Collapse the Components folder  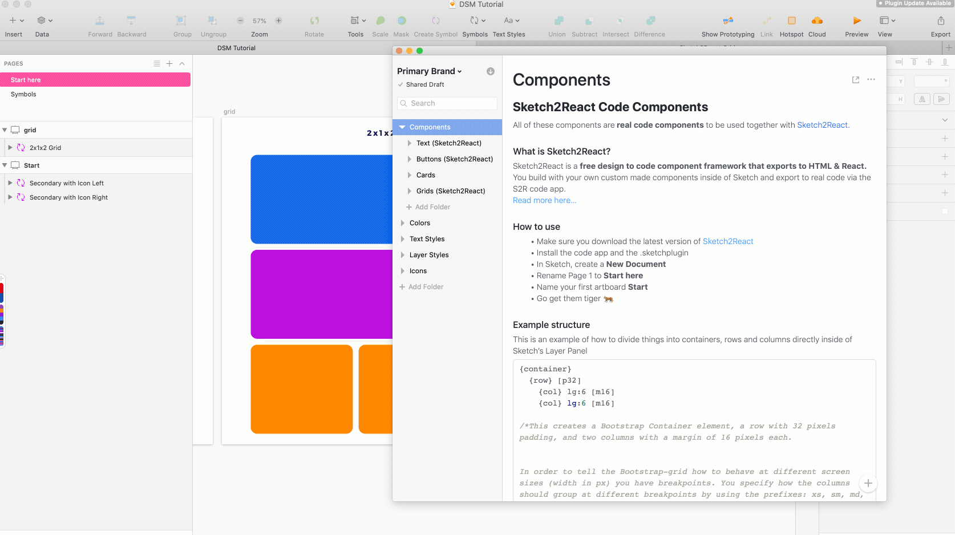click(402, 127)
